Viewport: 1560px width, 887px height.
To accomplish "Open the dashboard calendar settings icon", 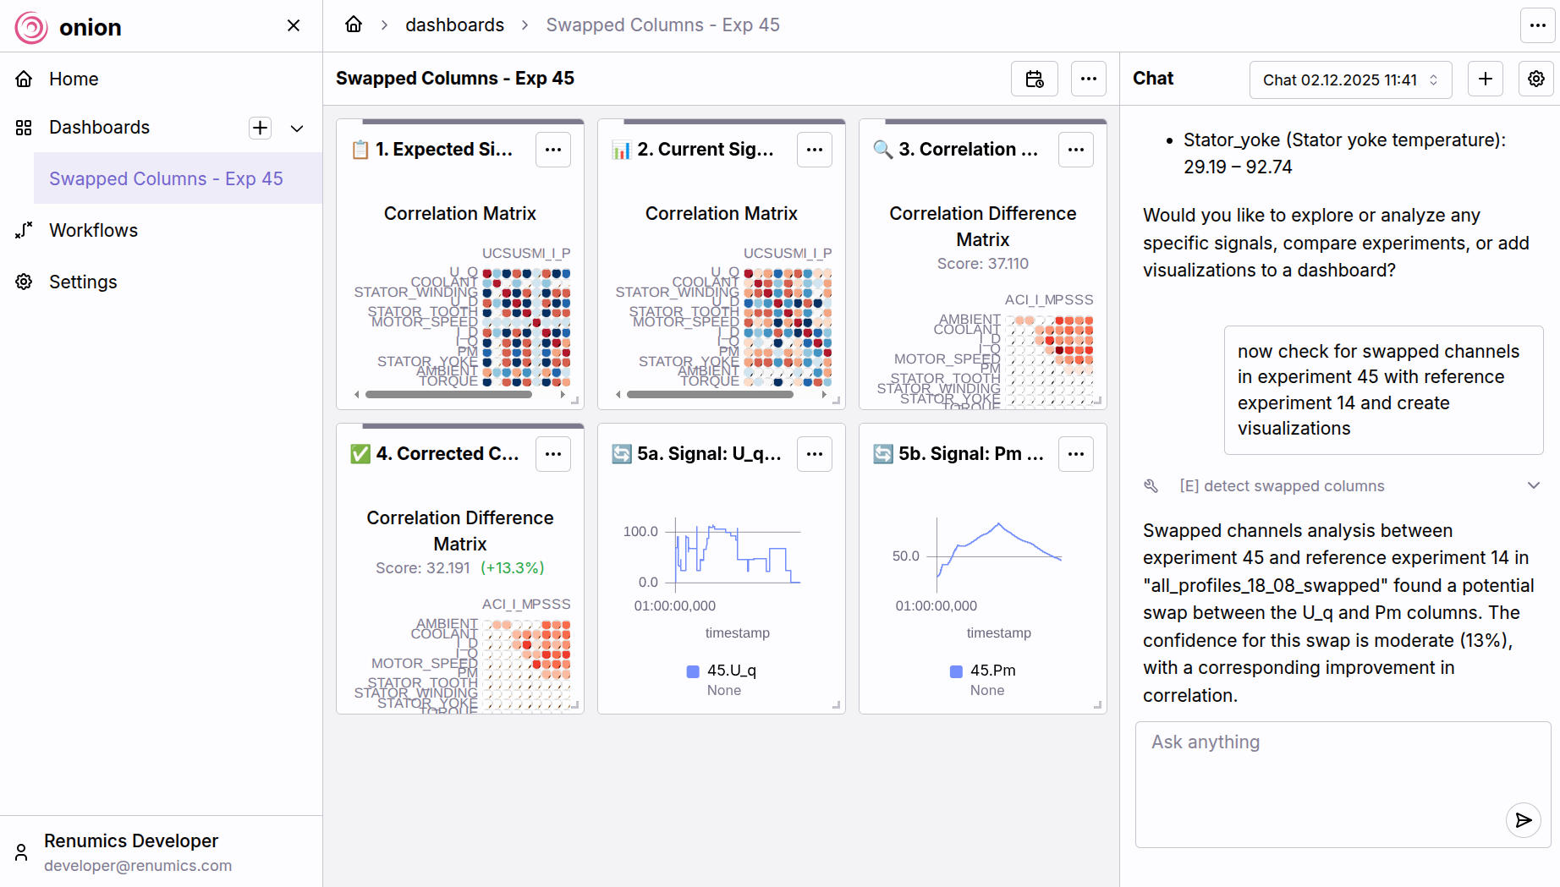I will 1034,79.
